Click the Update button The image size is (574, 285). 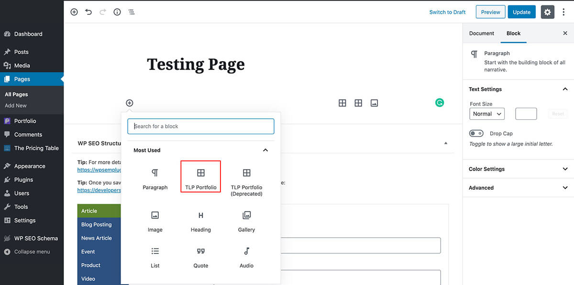[522, 12]
